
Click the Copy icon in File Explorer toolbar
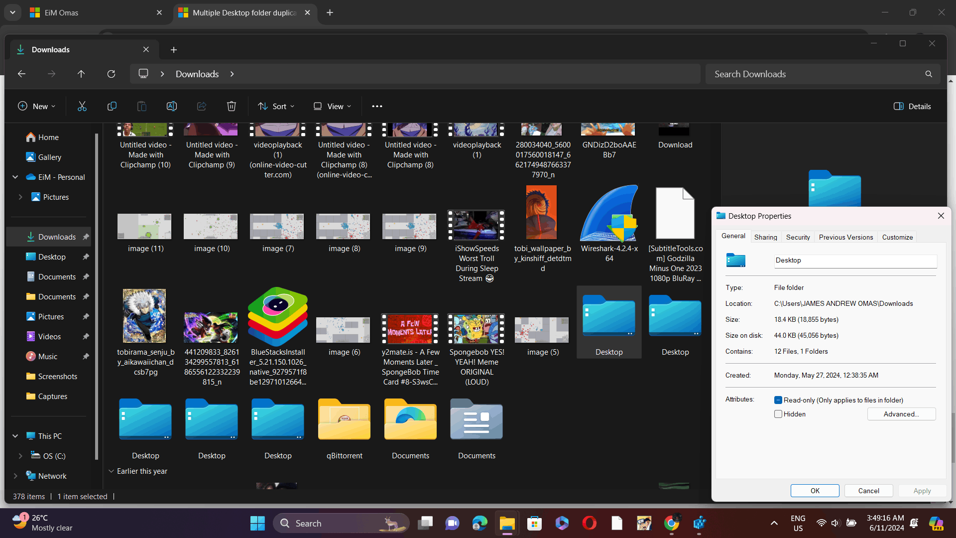pos(112,106)
